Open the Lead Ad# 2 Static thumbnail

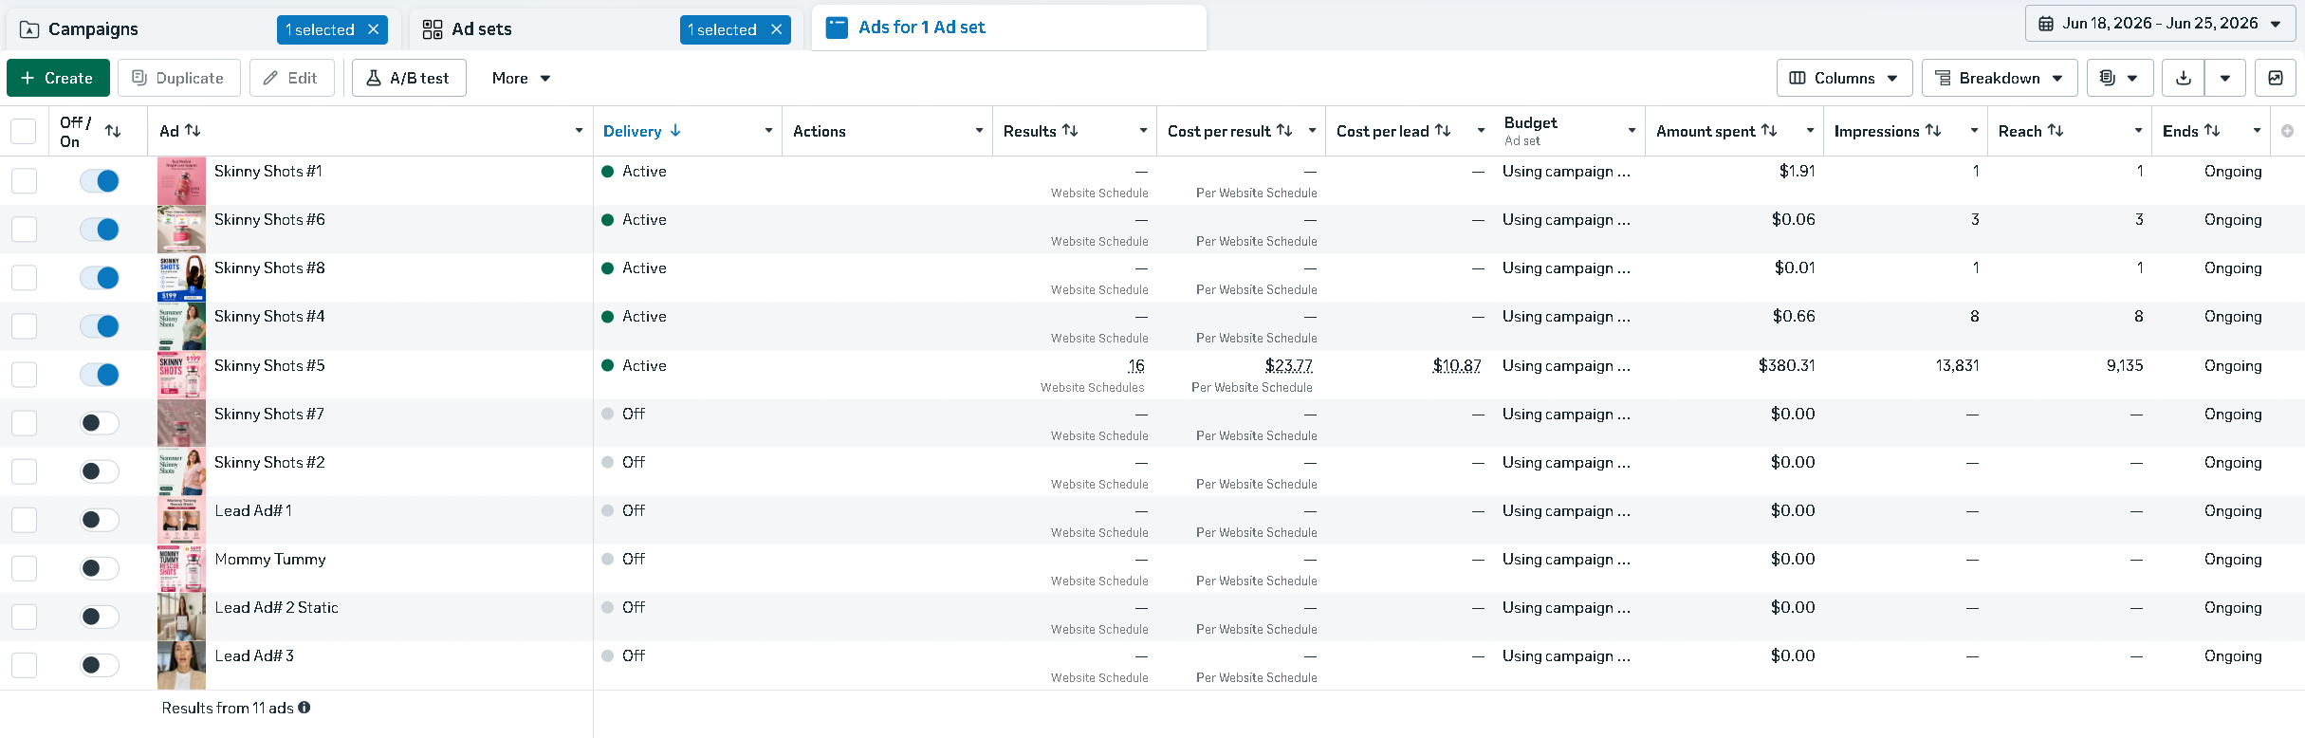181,618
